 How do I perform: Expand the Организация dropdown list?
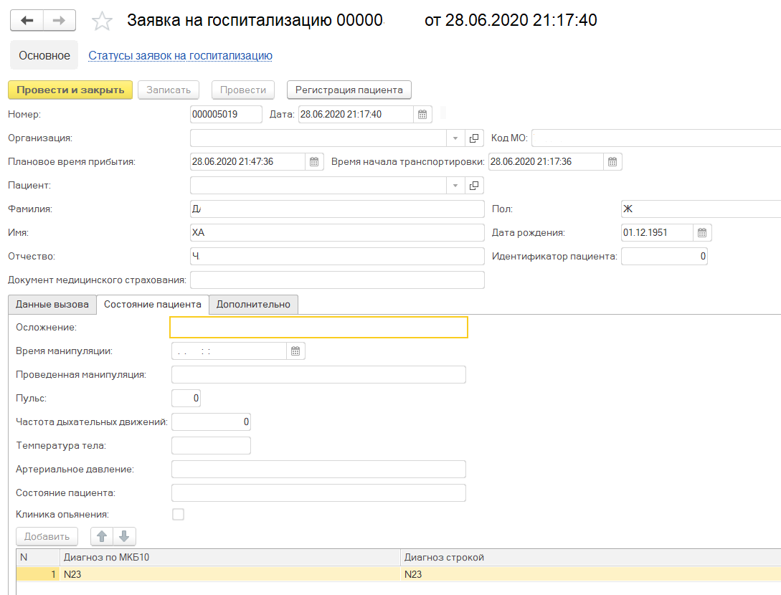[456, 138]
